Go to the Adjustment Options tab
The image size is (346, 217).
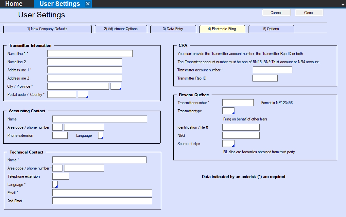click(x=121, y=29)
